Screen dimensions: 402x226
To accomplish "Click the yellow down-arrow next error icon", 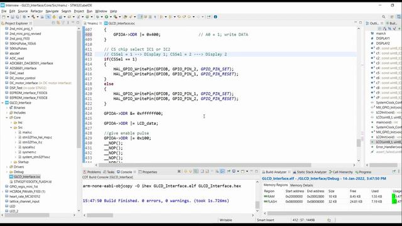I will point(186,171).
